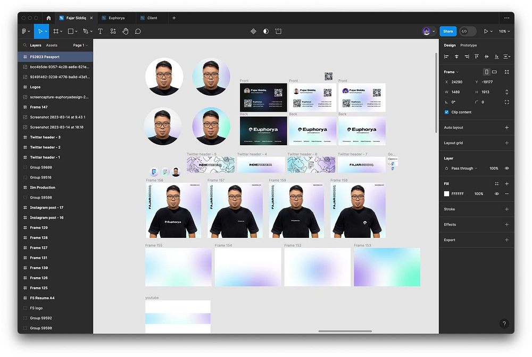Open the distribute spacing dropdown
Image resolution: width=532 pixels, height=357 pixels.
click(507, 57)
